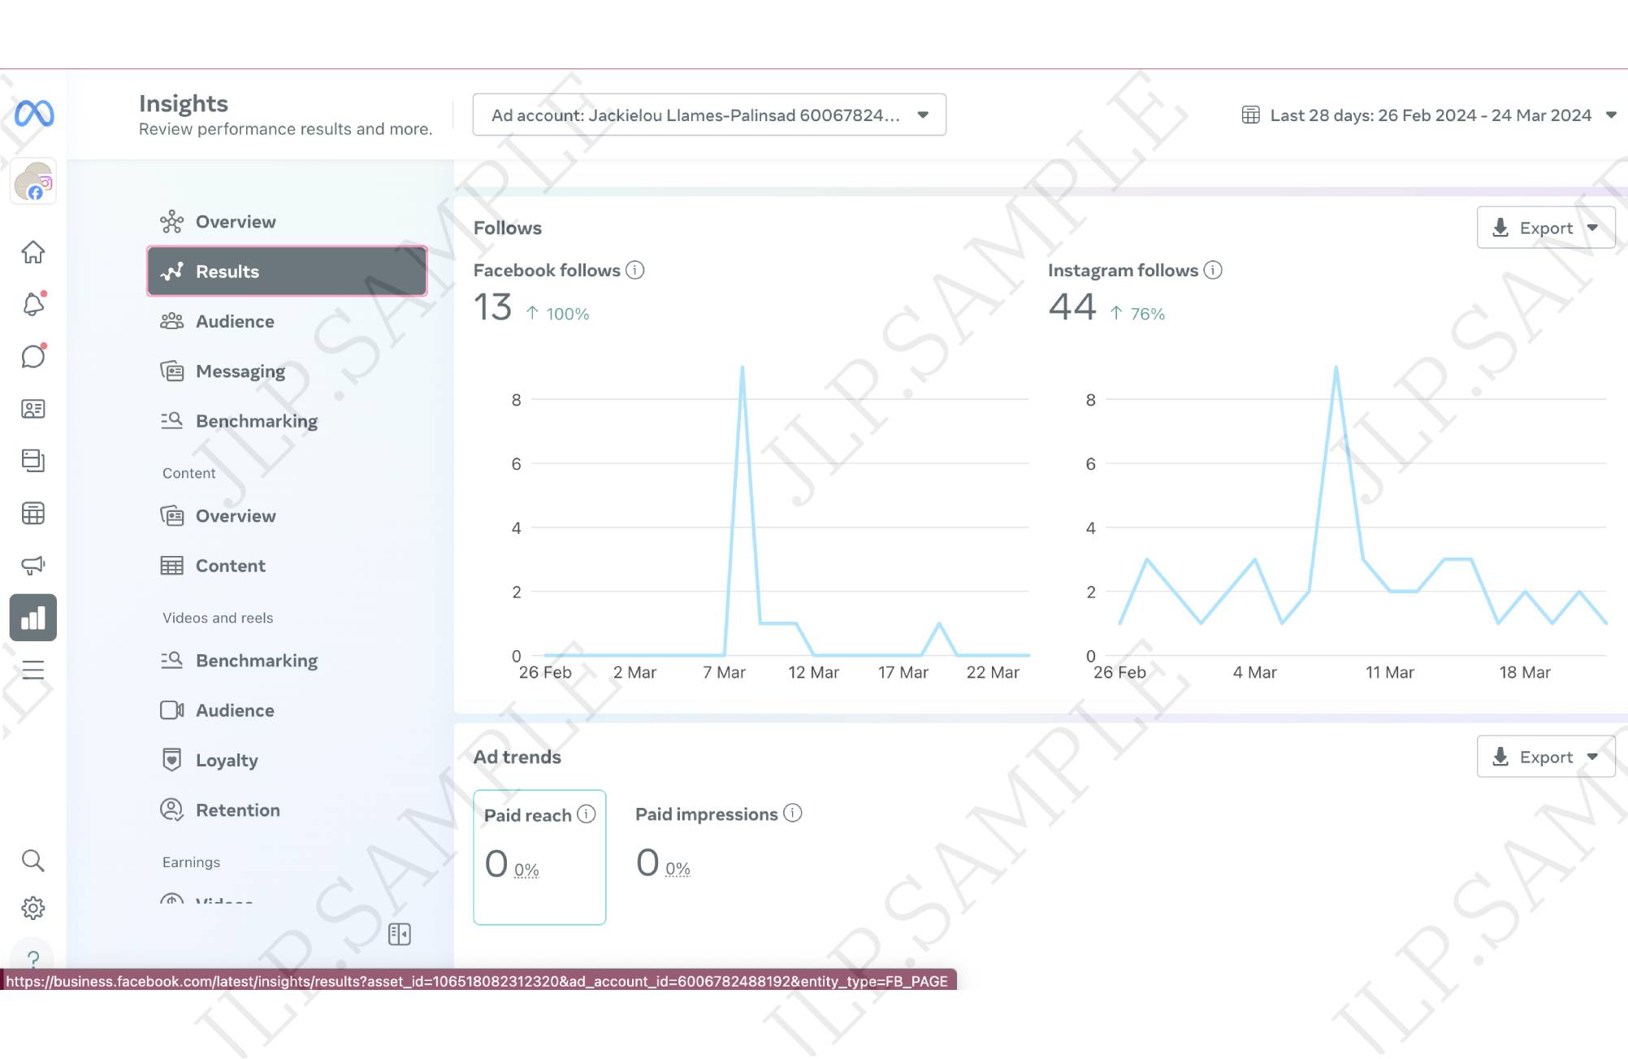Open the Ads megaphone icon

32,565
